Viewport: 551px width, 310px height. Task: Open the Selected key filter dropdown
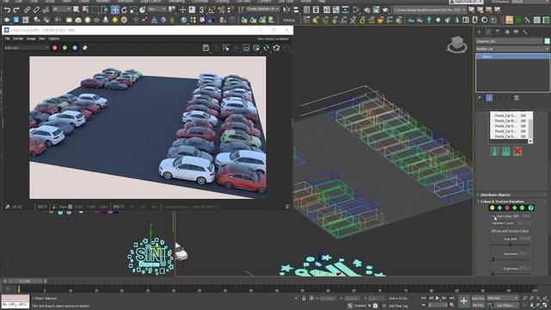click(503, 298)
